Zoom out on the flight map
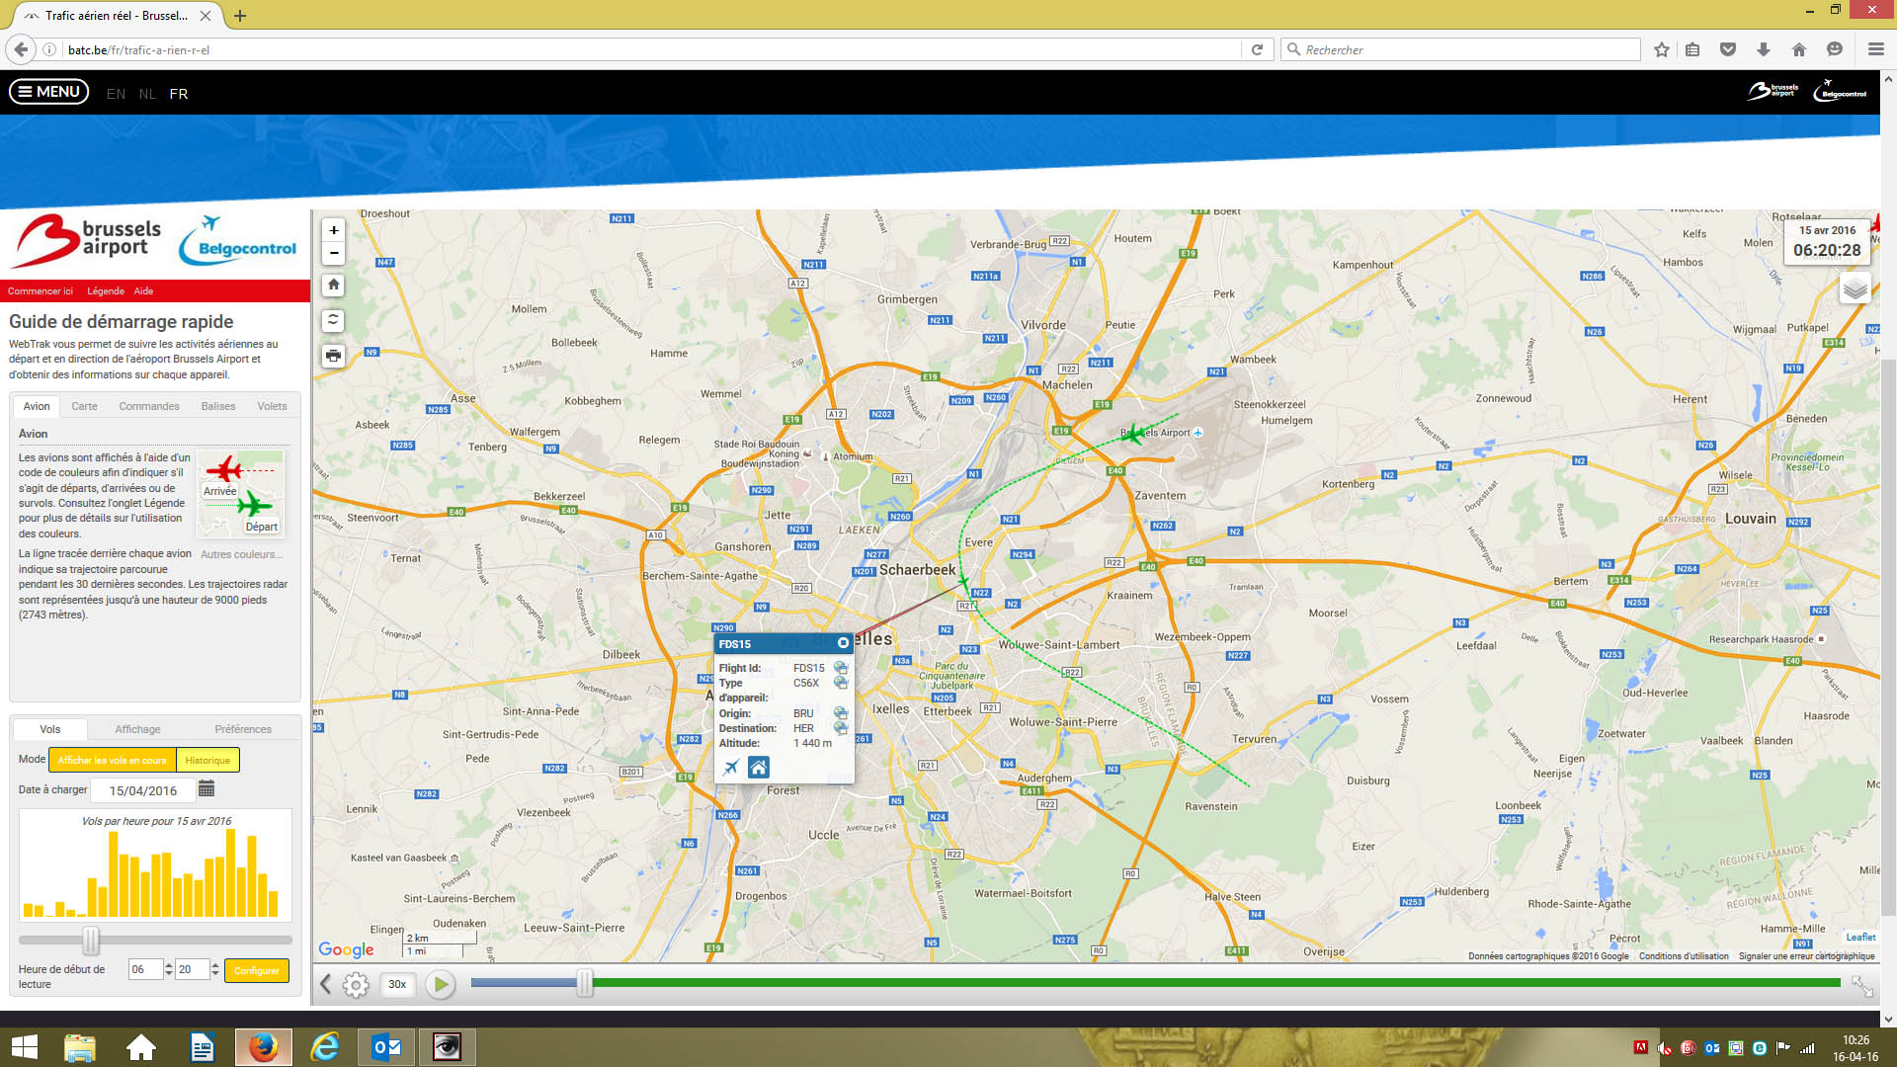Image resolution: width=1897 pixels, height=1067 pixels. tap(334, 253)
